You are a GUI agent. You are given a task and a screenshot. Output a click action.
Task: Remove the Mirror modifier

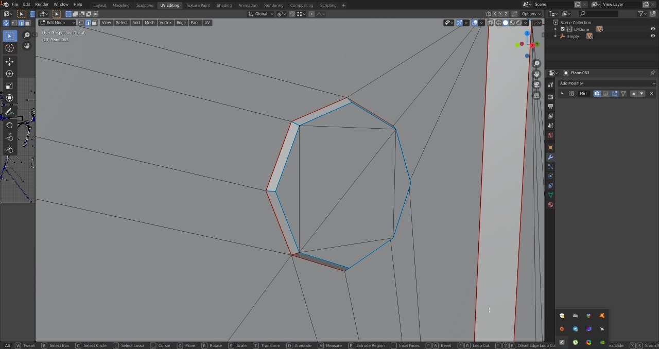point(651,94)
